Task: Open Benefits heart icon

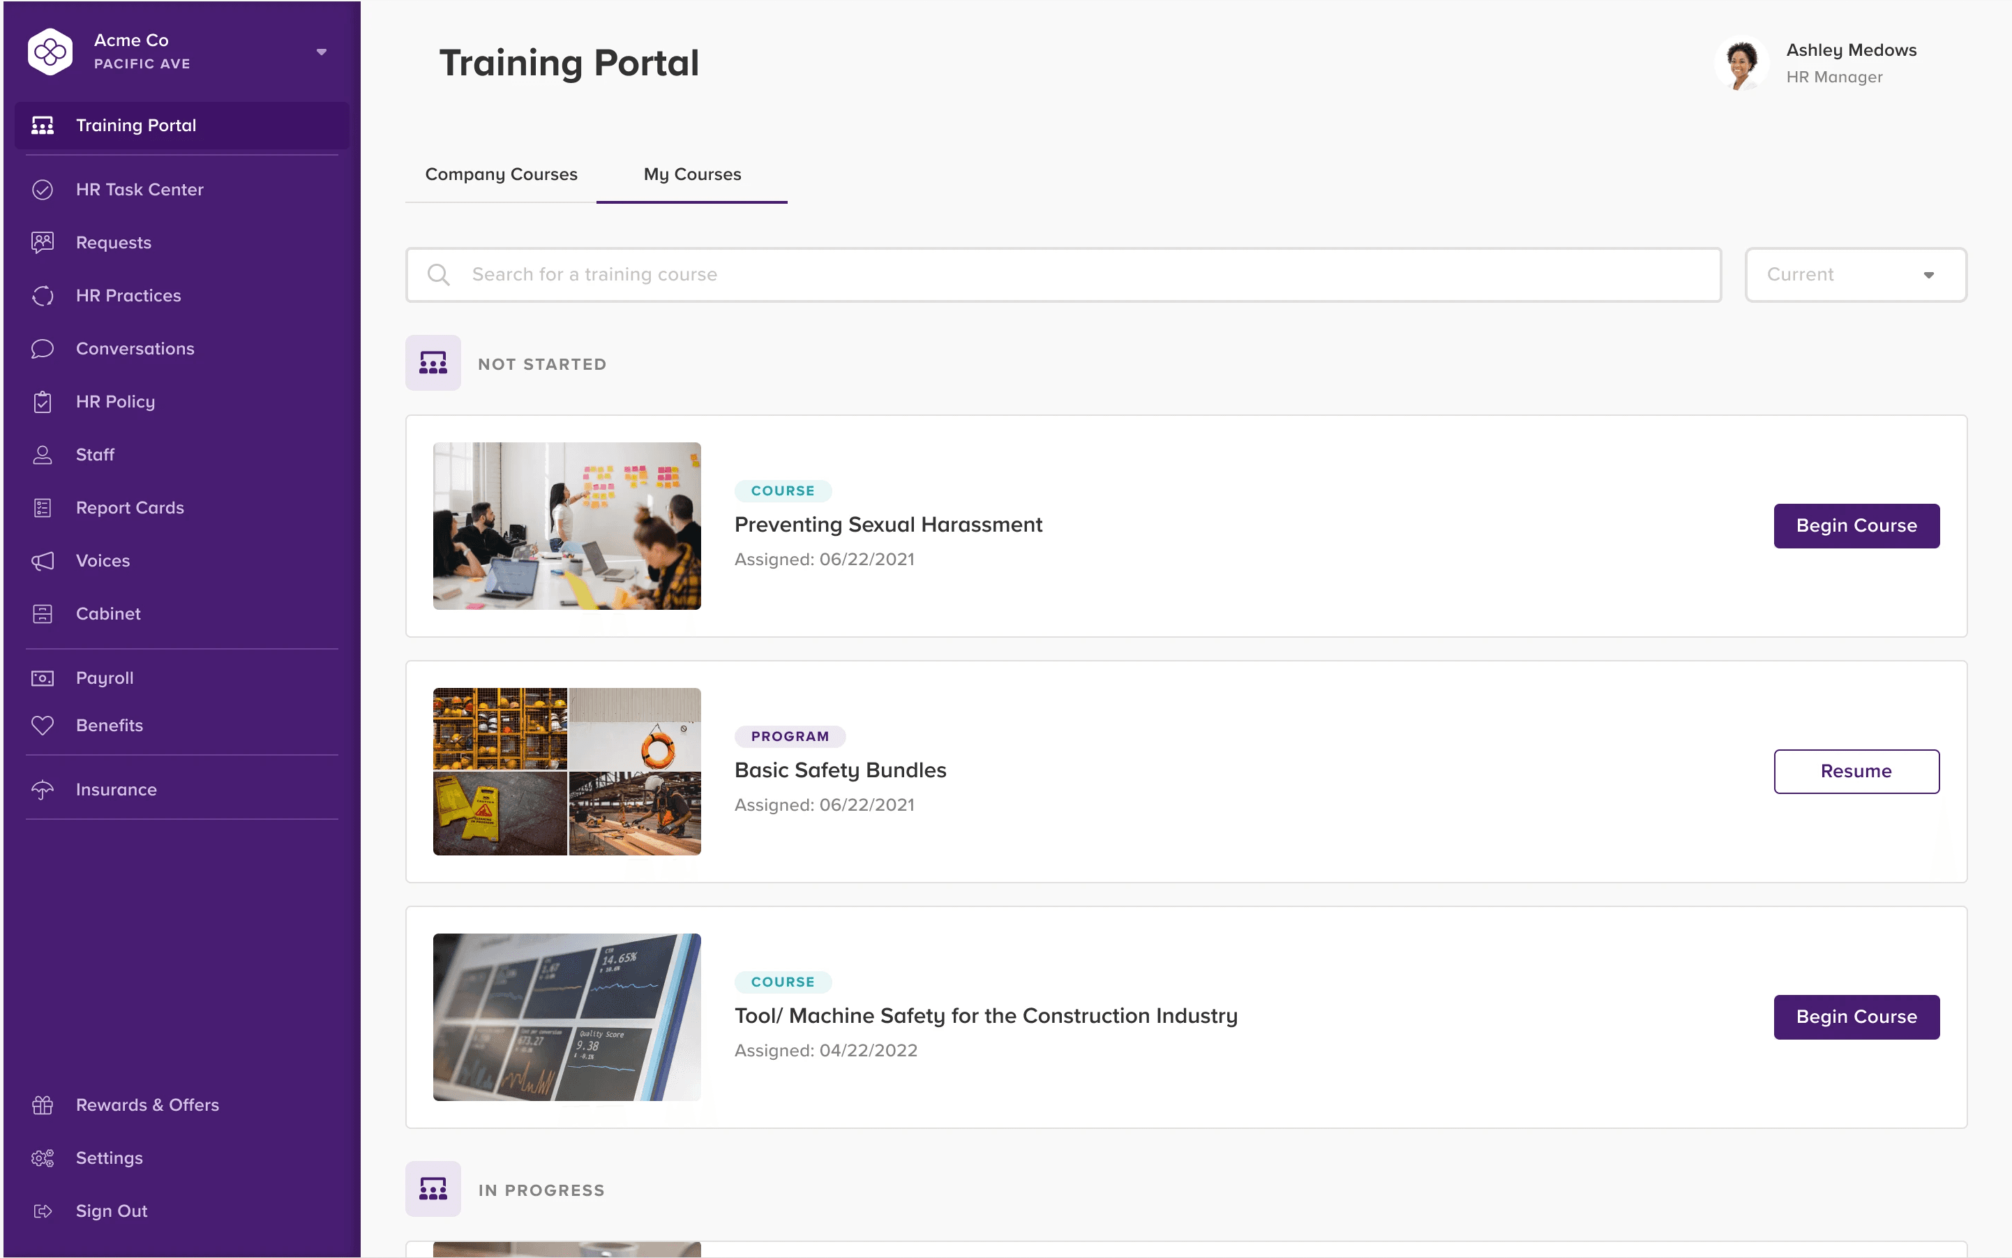Action: click(x=43, y=726)
